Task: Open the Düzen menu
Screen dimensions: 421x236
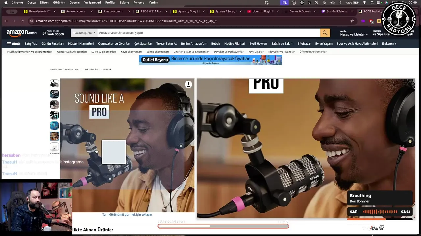Action: point(44,3)
